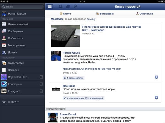Click the Лента новостей header title
Screen dimensions: 165x123
[x=128, y=7]
